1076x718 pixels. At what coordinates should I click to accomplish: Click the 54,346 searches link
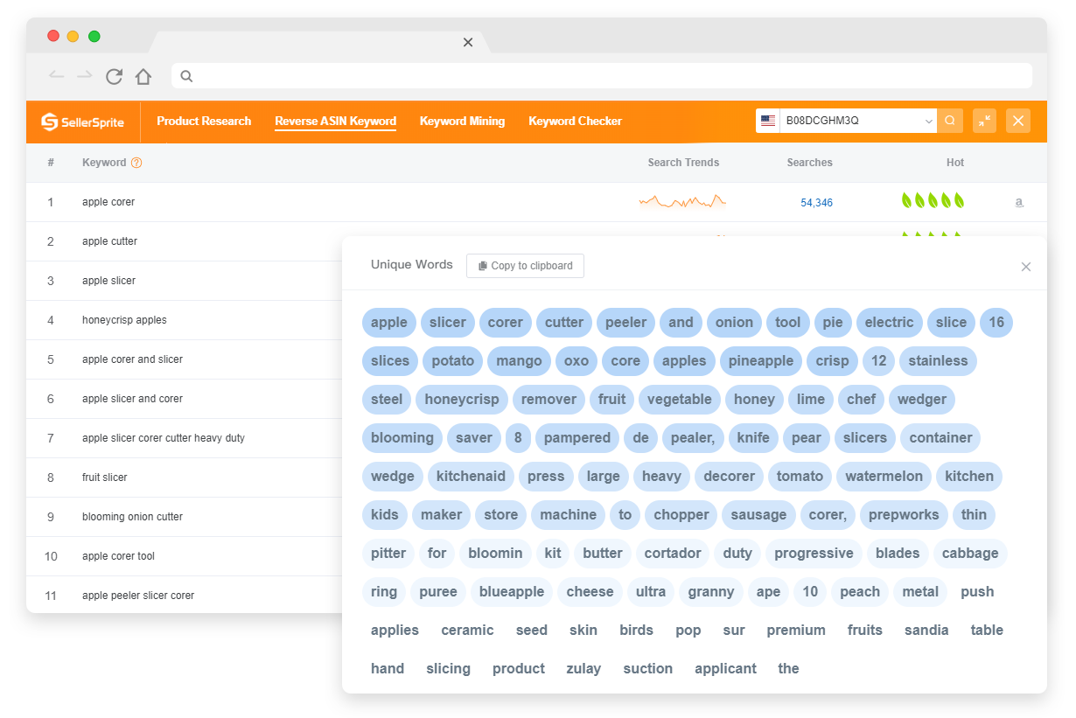(x=816, y=203)
